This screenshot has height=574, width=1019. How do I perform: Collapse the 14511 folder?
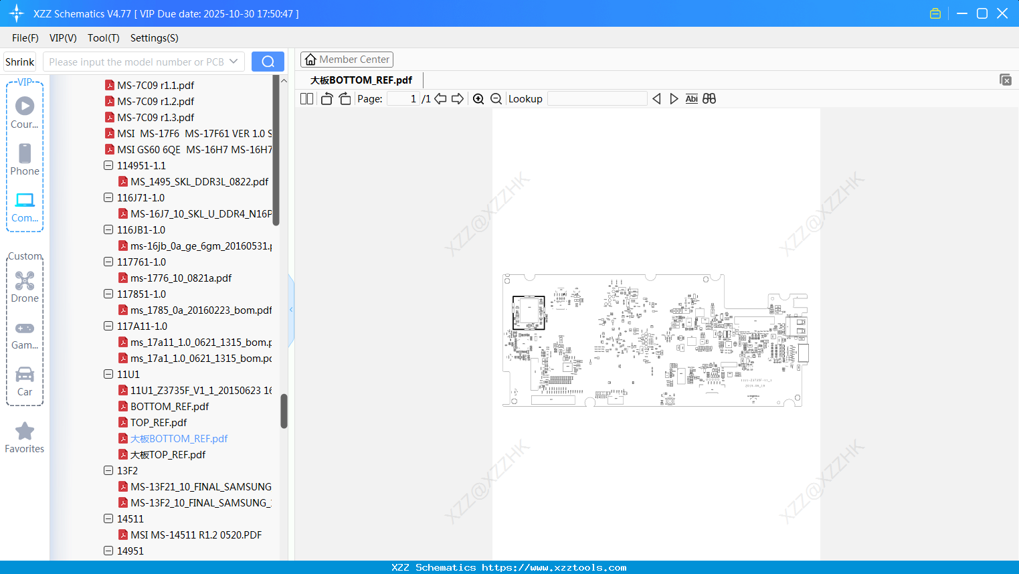(108, 518)
